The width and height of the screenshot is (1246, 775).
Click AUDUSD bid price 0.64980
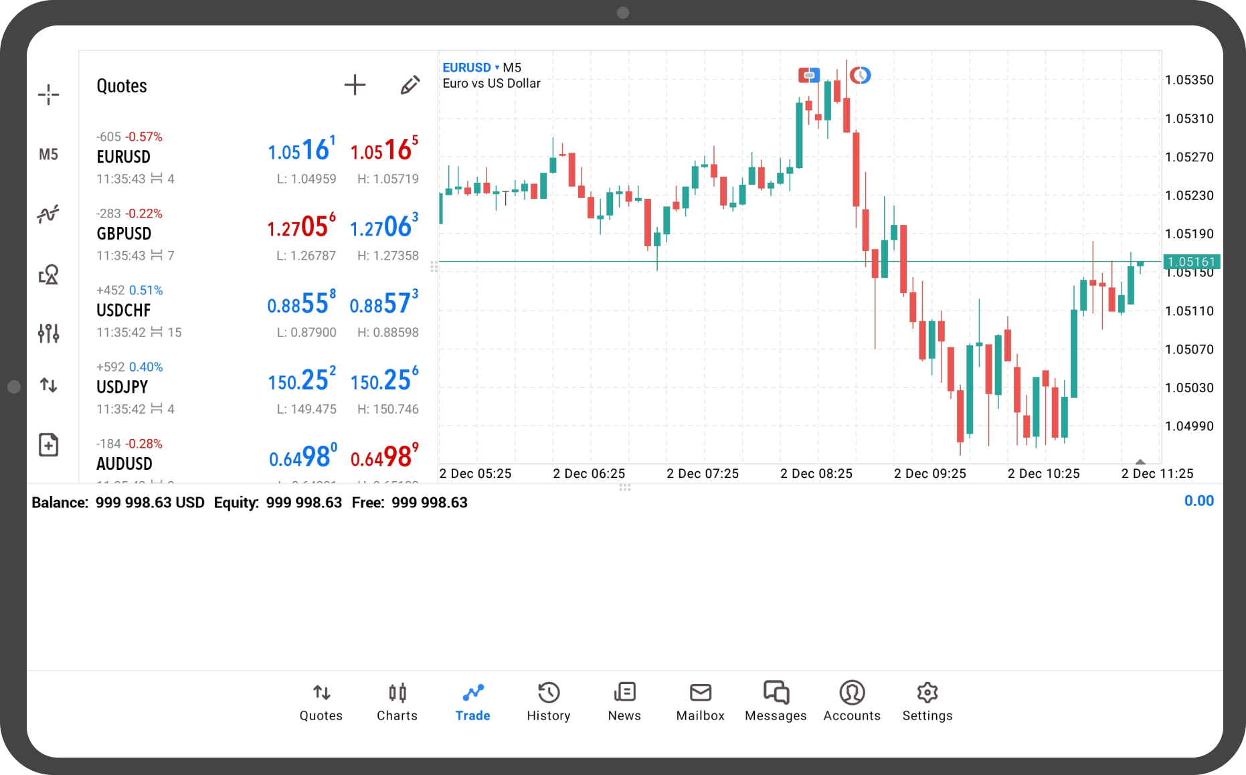coord(303,457)
